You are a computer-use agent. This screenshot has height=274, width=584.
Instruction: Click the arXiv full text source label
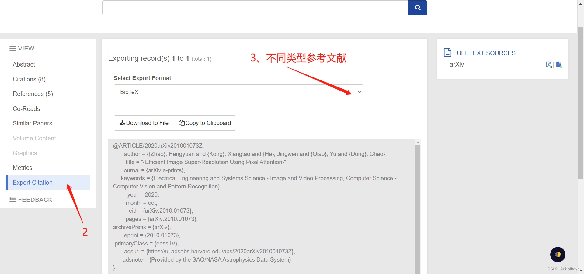(457, 64)
